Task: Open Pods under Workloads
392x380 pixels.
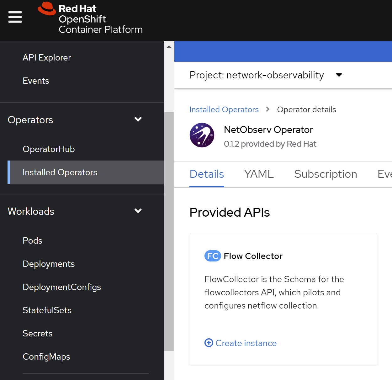Action: 32,240
